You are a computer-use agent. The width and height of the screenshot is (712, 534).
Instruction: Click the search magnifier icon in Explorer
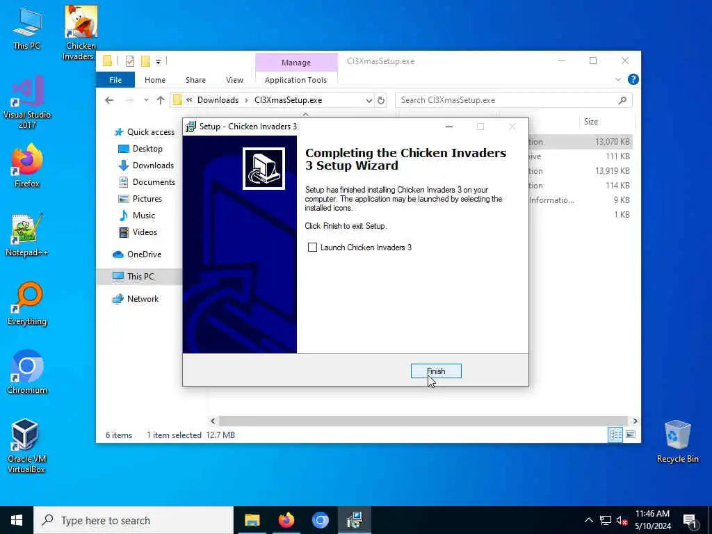(622, 100)
